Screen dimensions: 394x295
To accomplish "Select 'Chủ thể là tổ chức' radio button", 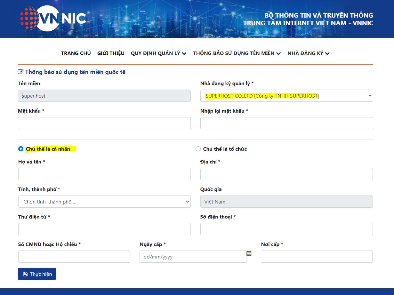I will (198, 149).
